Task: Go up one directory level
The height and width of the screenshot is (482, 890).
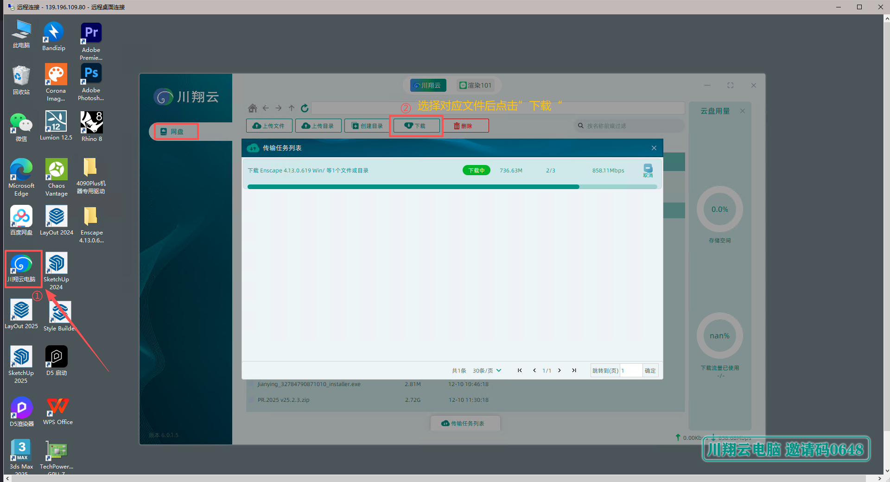Action: 292,108
